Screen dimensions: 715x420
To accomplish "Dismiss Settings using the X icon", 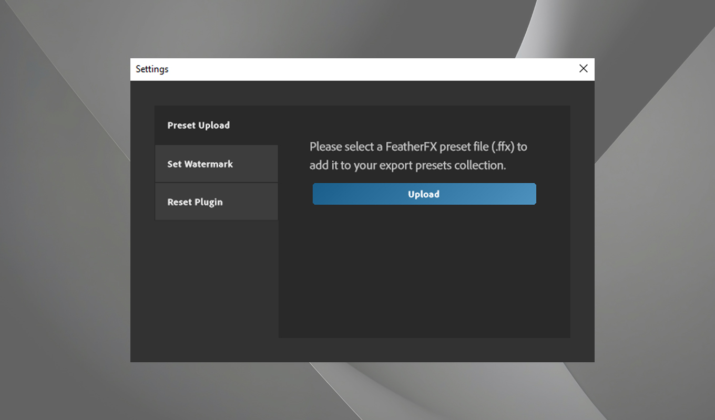I will point(583,68).
